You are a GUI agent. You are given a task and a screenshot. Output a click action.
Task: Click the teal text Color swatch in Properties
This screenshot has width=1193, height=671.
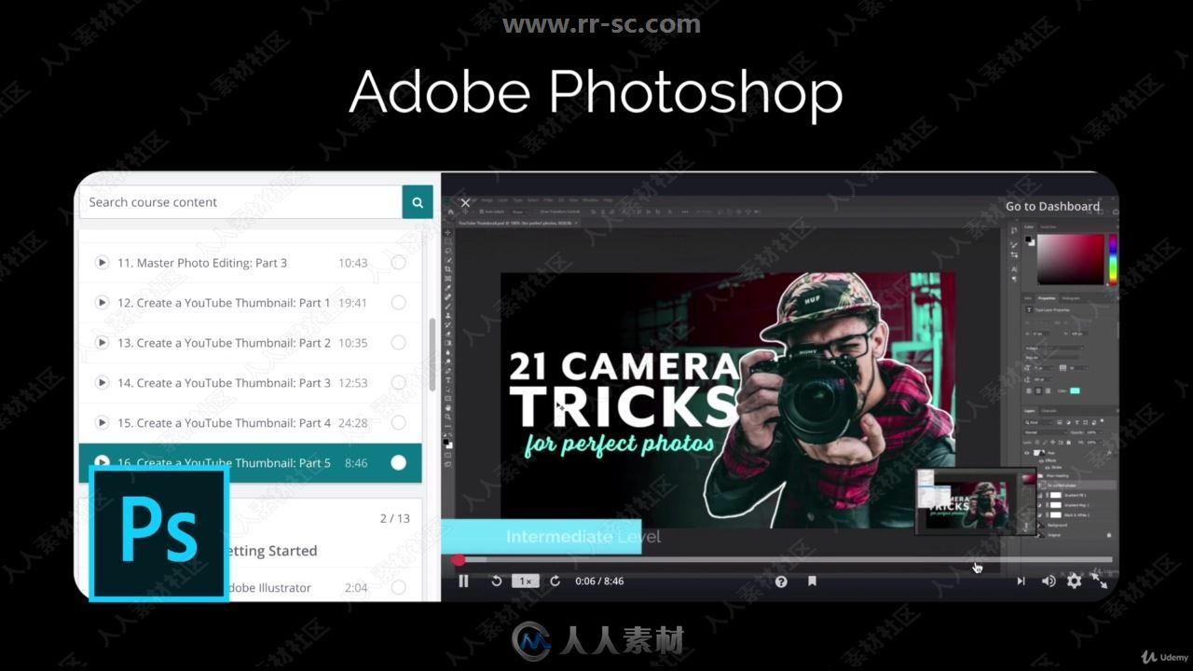(1074, 390)
